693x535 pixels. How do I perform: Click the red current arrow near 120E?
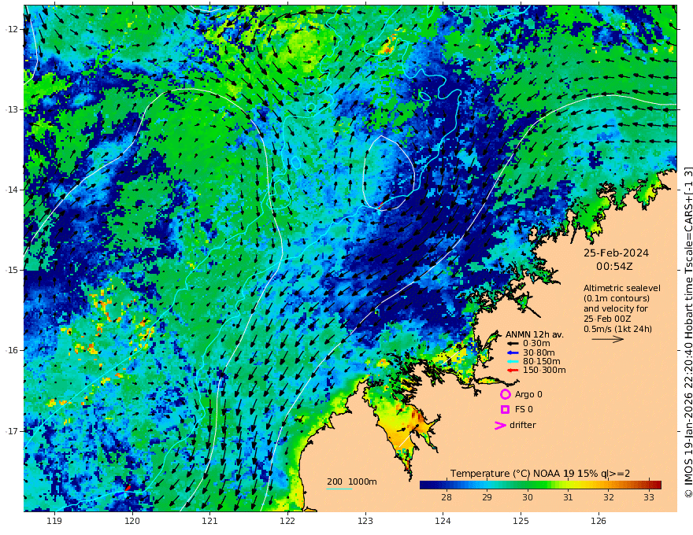point(128,488)
